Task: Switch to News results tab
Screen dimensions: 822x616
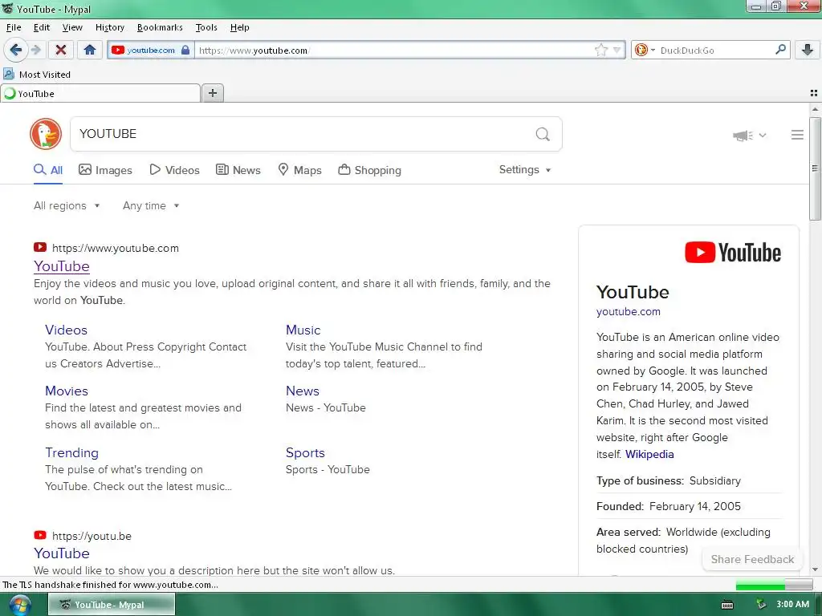Action: (238, 170)
